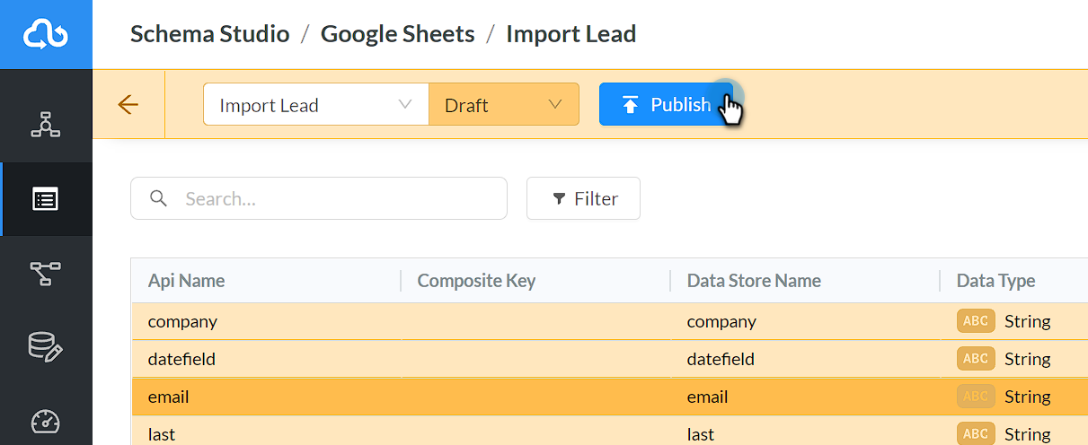Sort by Data Type column header
Image resolution: width=1088 pixels, height=445 pixels.
pyautogui.click(x=995, y=281)
